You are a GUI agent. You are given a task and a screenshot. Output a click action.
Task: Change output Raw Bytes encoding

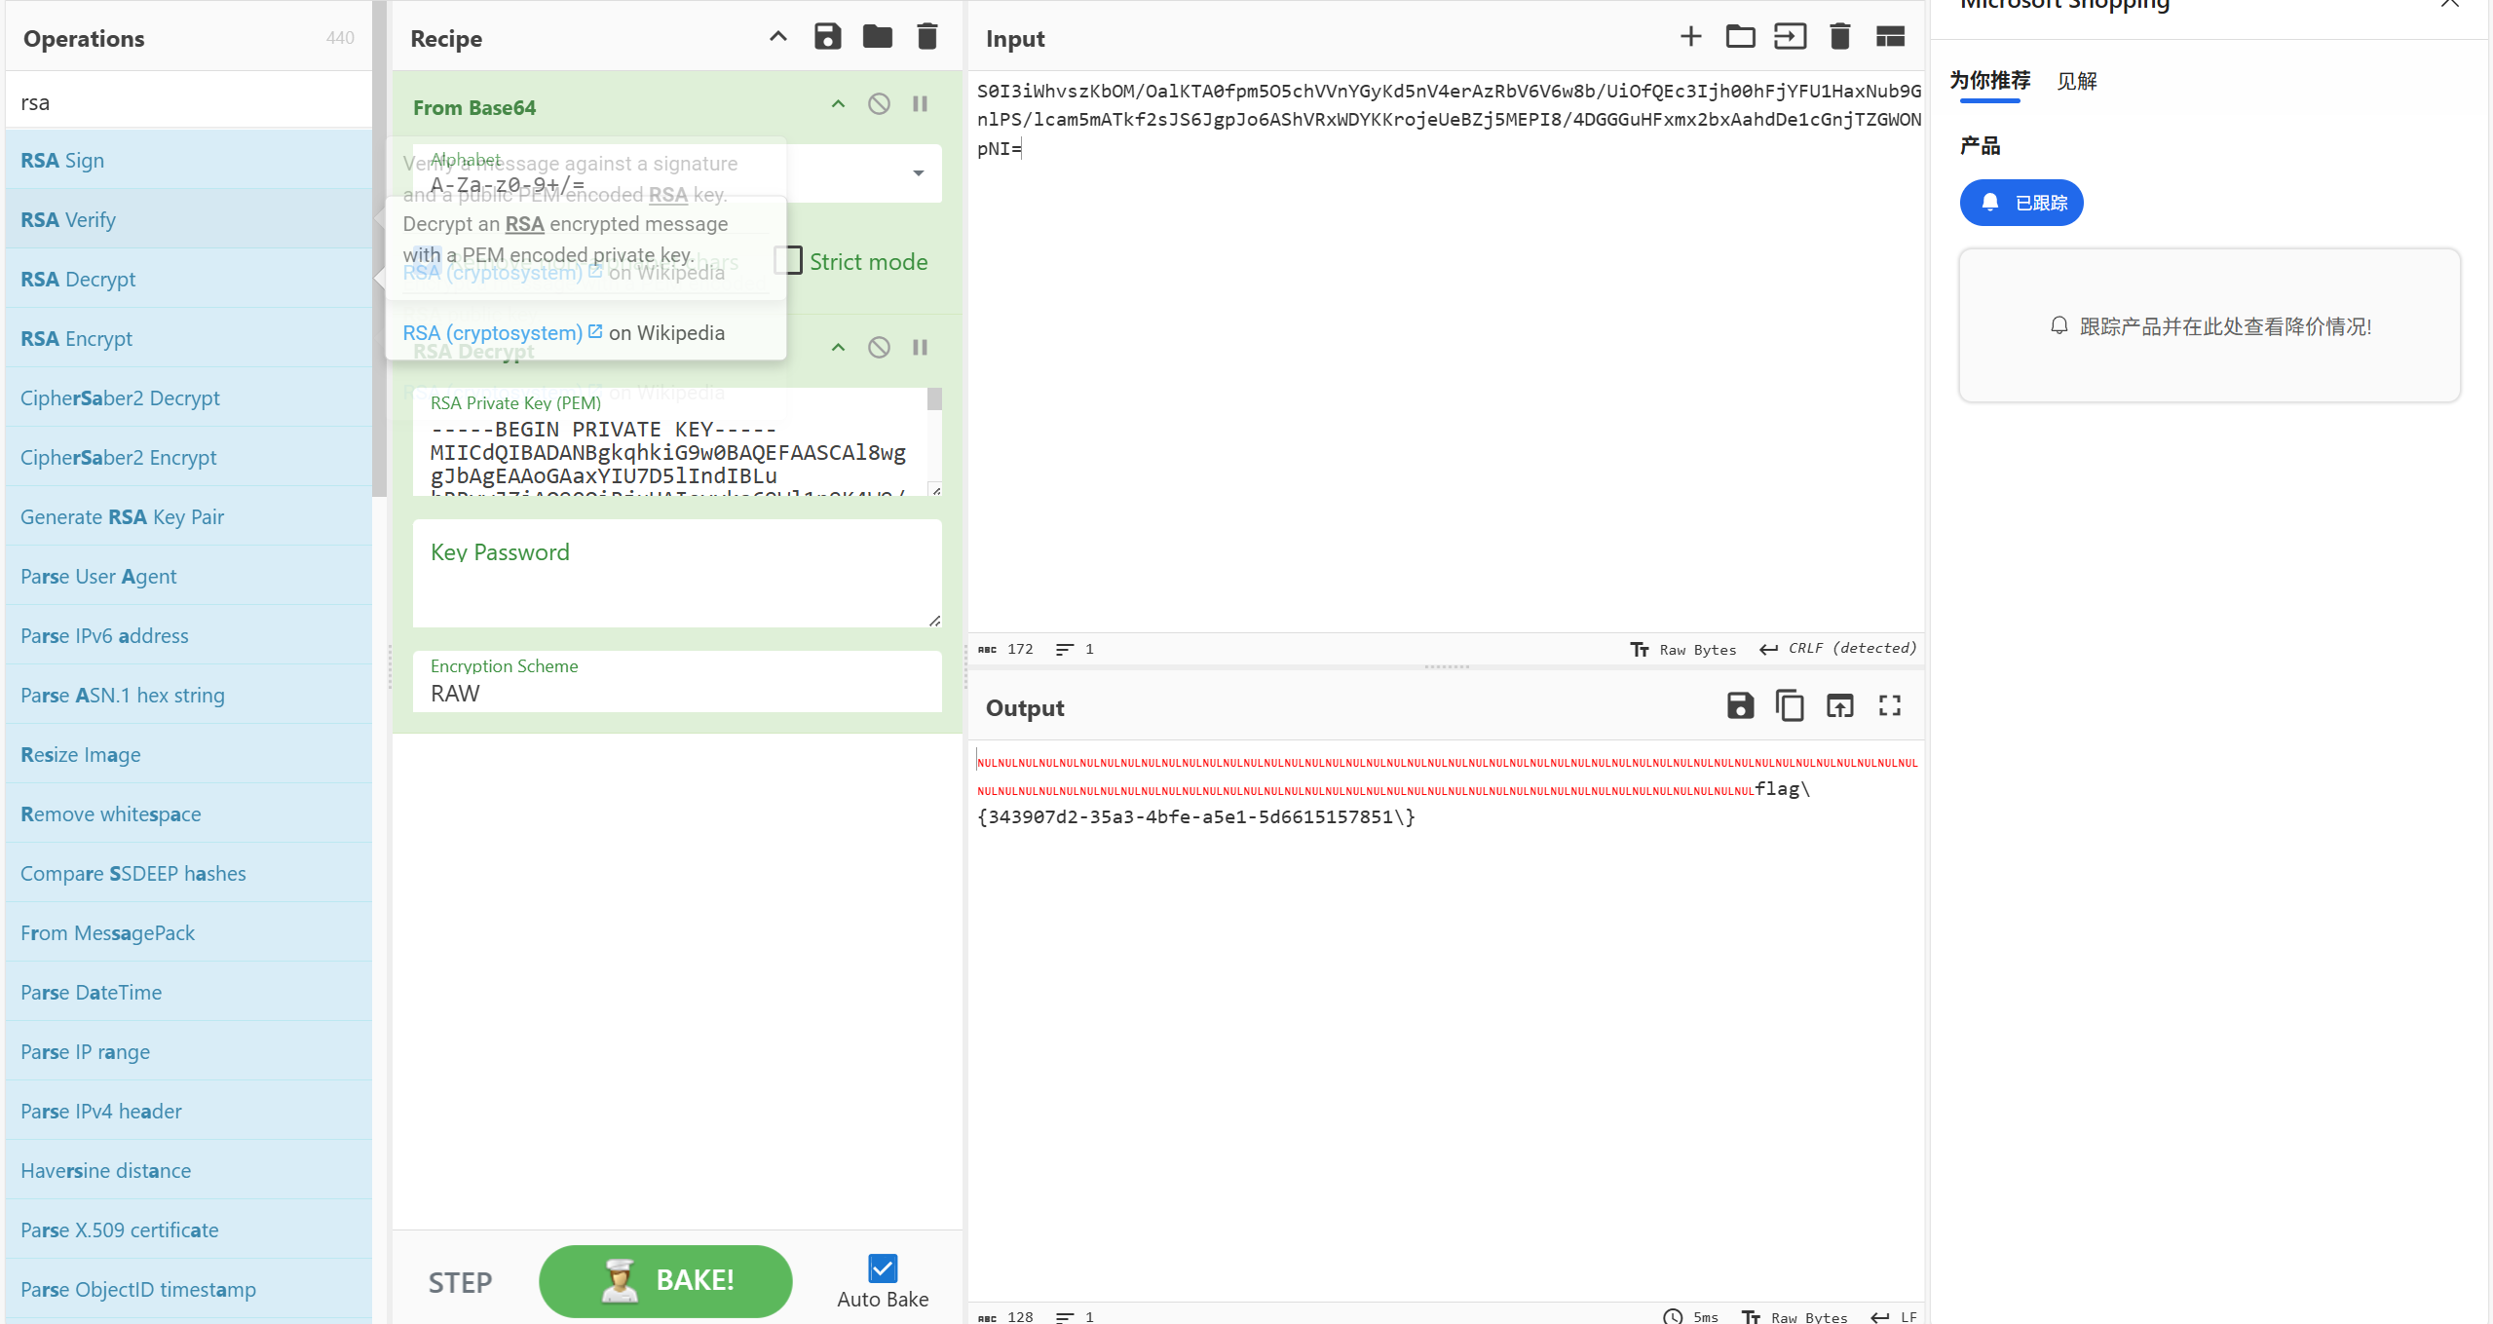1794,1316
